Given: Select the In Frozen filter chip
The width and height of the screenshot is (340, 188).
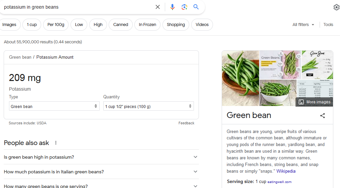Looking at the screenshot, I should tap(147, 25).
